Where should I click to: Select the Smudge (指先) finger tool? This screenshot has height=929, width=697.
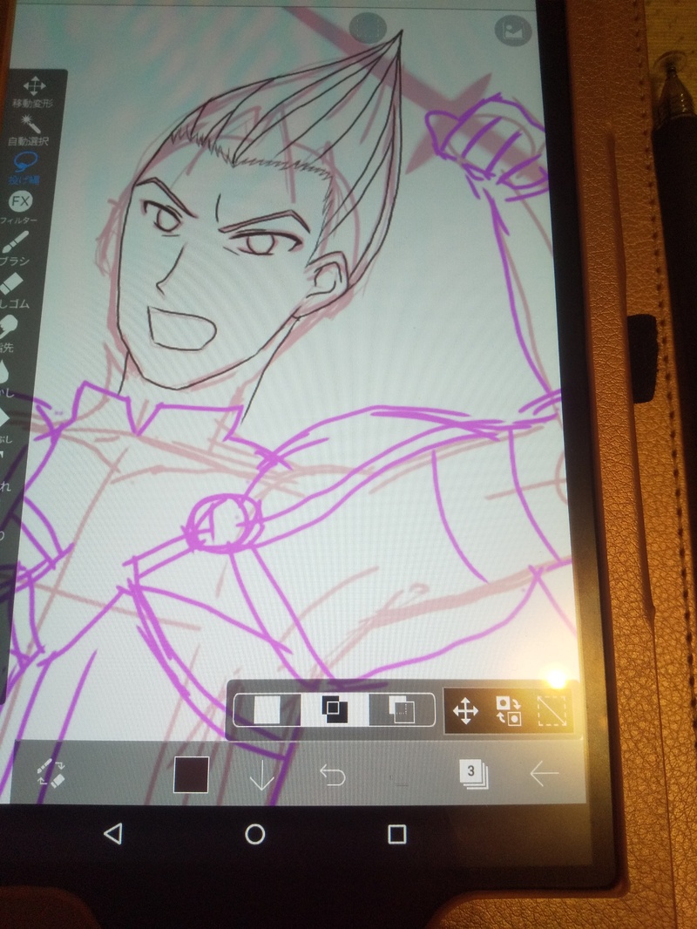(9, 332)
